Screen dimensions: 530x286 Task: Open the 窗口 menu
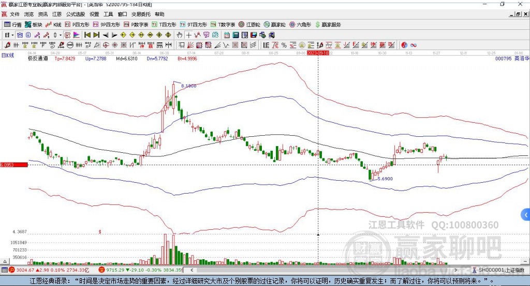pos(122,14)
